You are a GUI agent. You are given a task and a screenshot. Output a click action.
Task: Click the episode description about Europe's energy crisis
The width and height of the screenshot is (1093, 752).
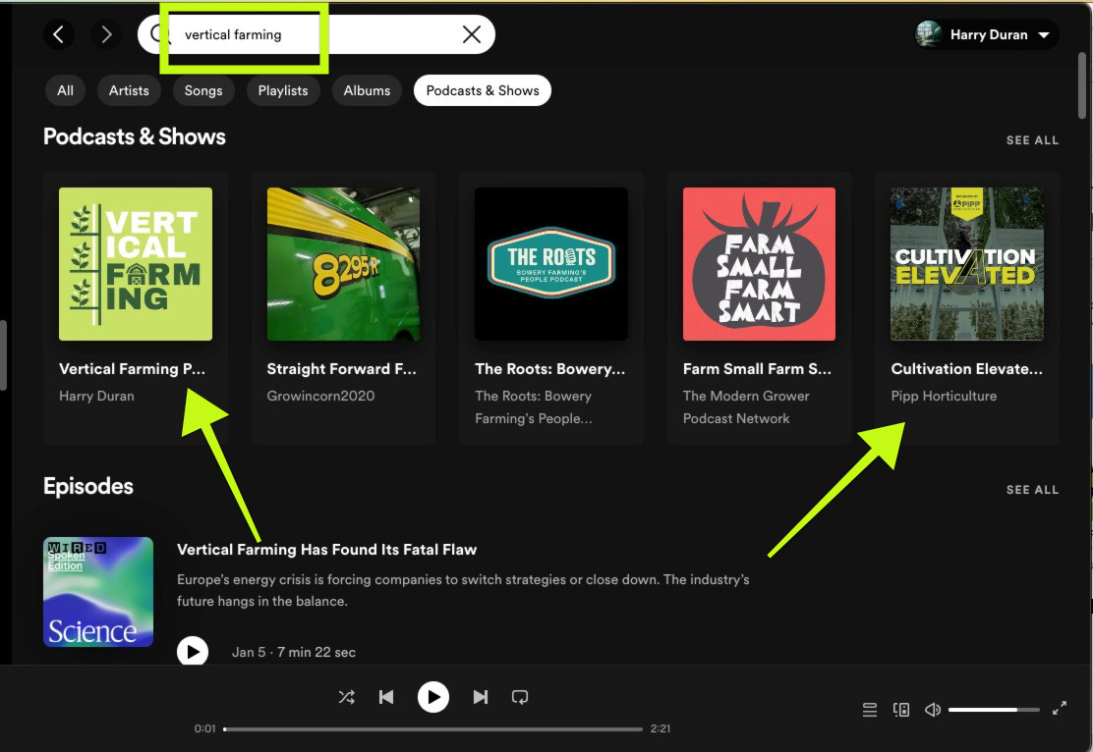pyautogui.click(x=463, y=590)
